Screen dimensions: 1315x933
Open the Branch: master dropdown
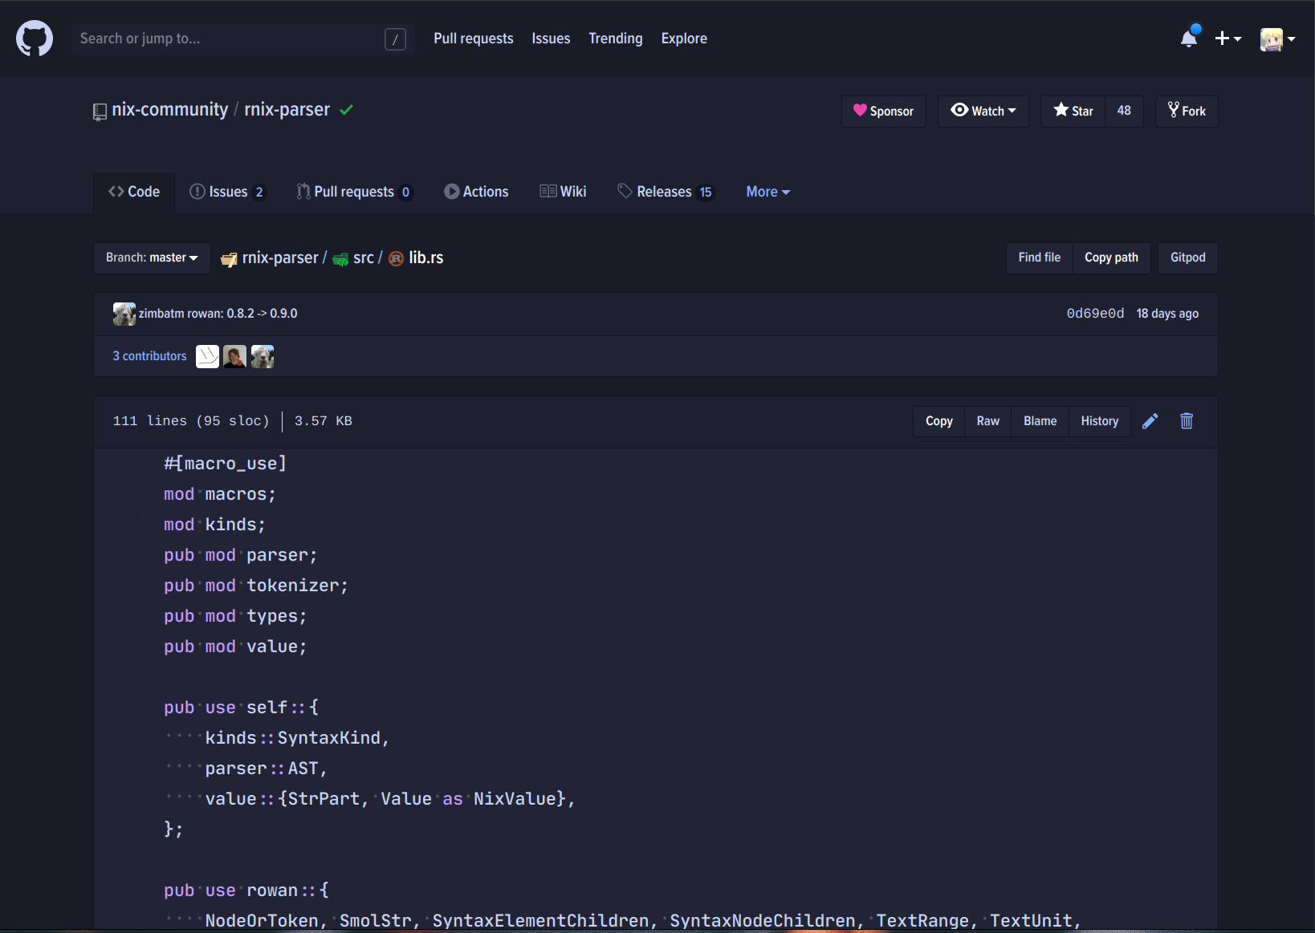[151, 258]
